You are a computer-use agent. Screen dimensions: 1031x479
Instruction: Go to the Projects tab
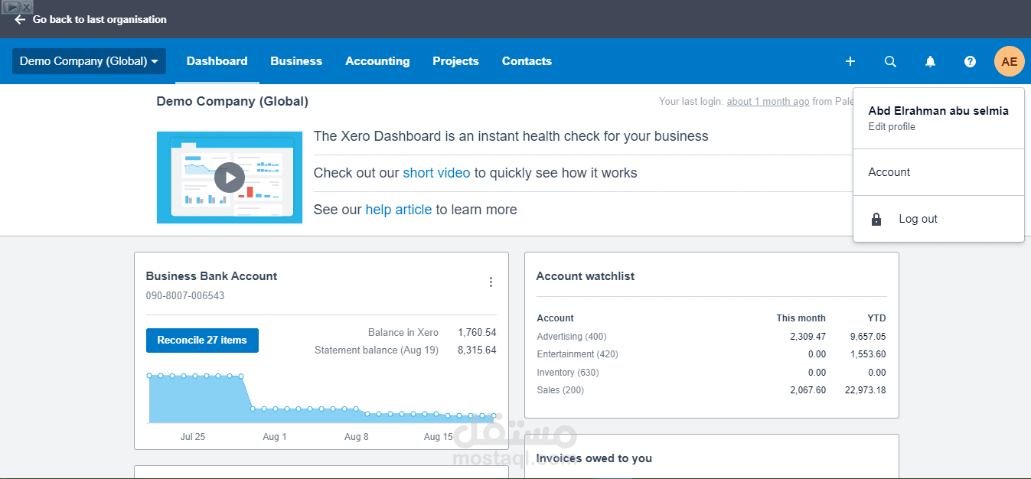pyautogui.click(x=455, y=61)
